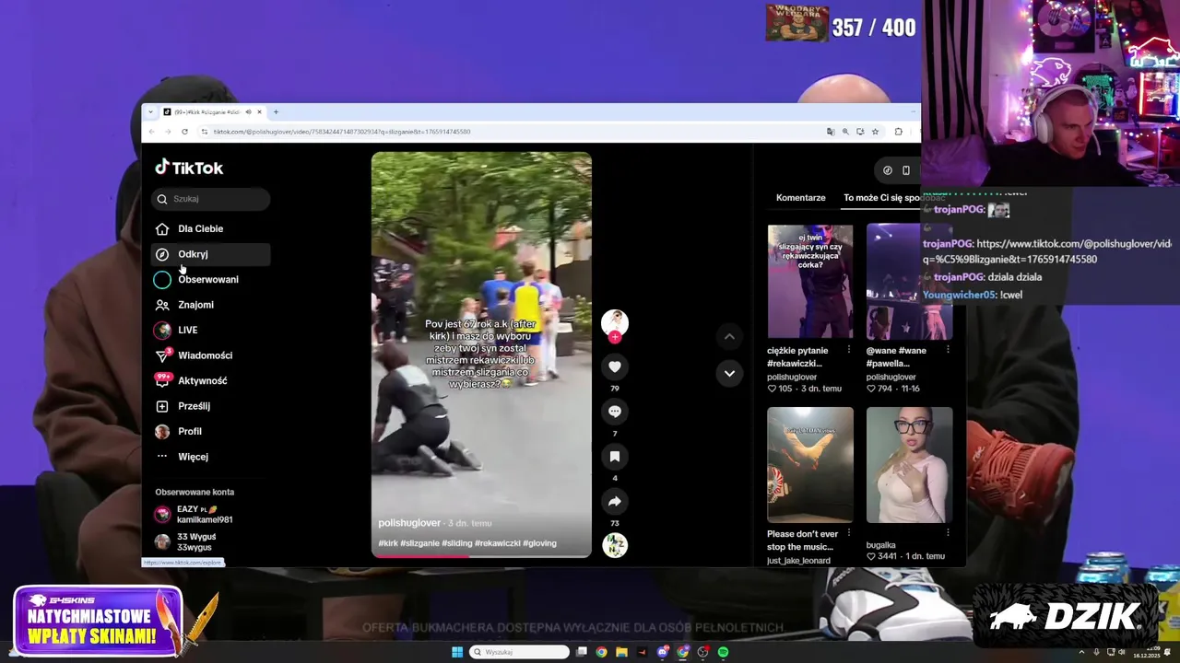Open the LIVE section
The width and height of the screenshot is (1180, 663).
[210, 330]
